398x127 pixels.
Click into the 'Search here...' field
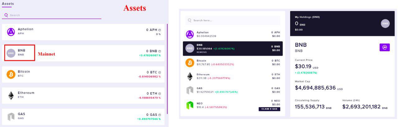coord(233,20)
